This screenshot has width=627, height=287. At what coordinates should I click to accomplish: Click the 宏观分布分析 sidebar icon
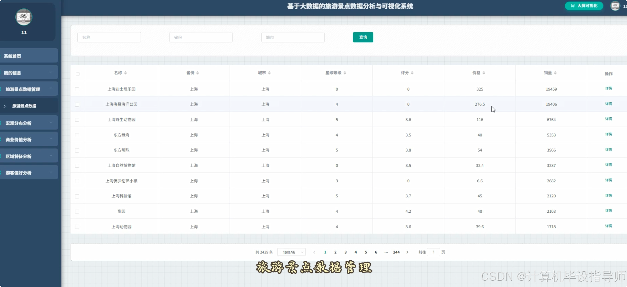(1, 123)
